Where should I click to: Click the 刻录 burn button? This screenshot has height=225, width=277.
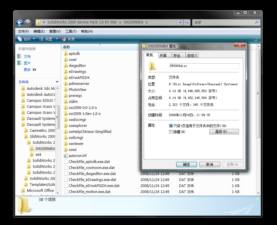pyautogui.click(x=68, y=39)
